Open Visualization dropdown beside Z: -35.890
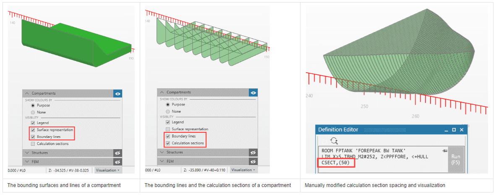Image resolution: width=496 pixels, height=195 pixels. [242, 170]
